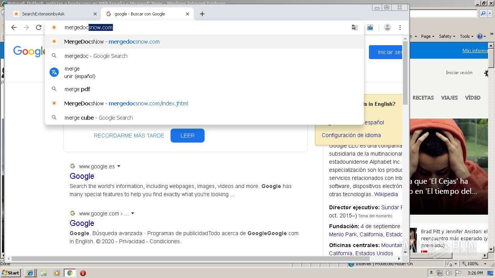Image resolution: width=495 pixels, height=278 pixels.
Task: Choose the 'merge pdf' search suggestion
Action: click(204, 89)
